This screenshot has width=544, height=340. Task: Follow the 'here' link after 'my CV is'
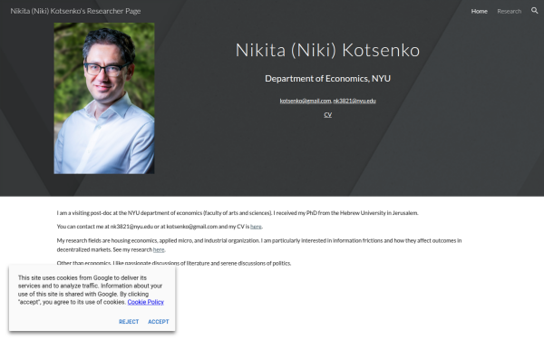(256, 227)
